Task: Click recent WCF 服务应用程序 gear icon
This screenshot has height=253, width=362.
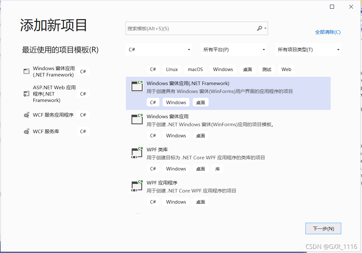Action: coord(27,115)
